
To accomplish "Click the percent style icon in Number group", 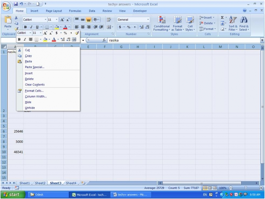I will [x=129, y=27].
